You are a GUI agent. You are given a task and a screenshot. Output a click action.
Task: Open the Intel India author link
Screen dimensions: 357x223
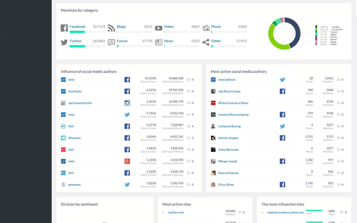[x=75, y=91]
